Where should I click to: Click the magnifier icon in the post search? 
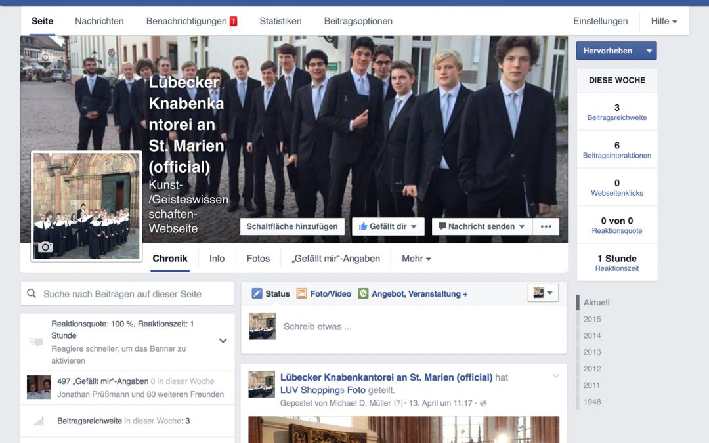click(32, 293)
